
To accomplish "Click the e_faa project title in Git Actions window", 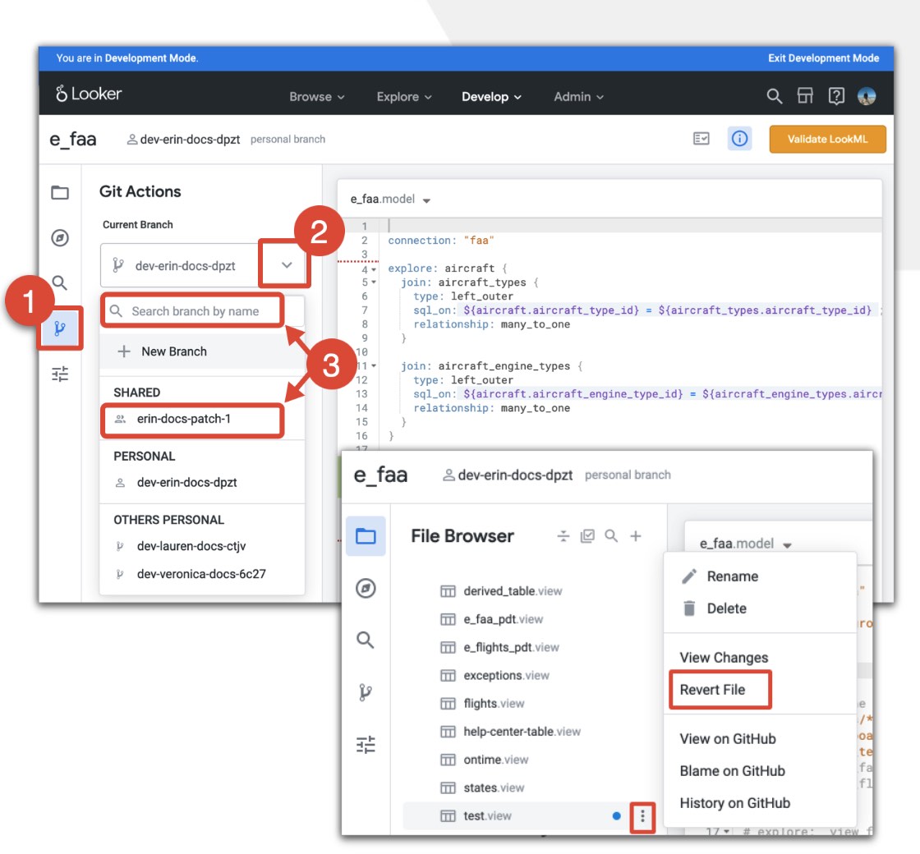I will point(73,140).
